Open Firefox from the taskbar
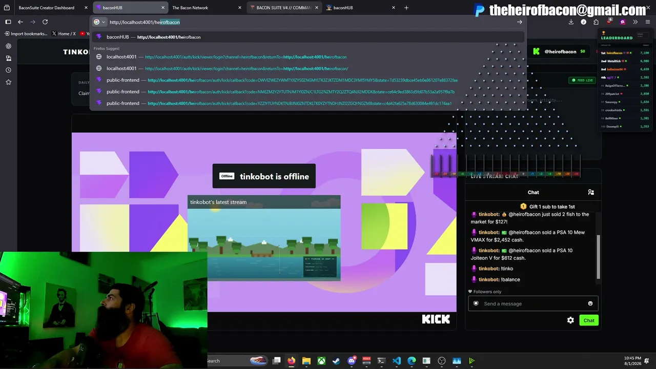 292,361
